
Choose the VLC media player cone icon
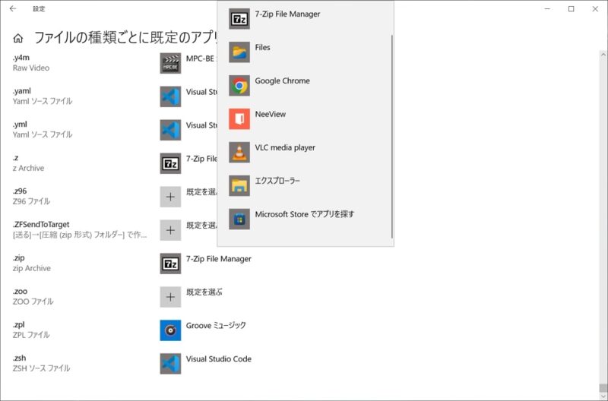pos(239,153)
